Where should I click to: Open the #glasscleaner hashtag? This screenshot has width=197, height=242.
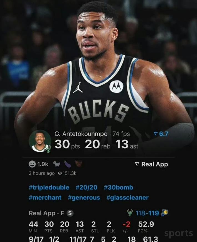point(127,198)
